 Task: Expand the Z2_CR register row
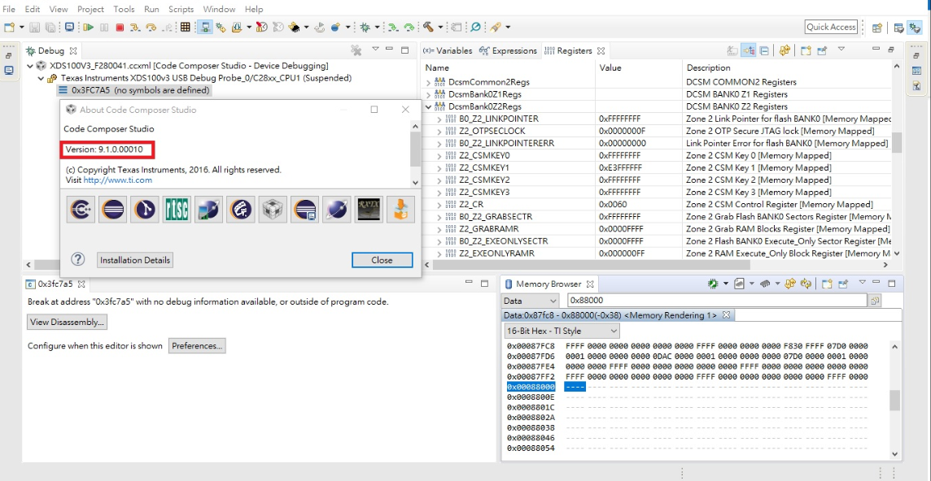click(x=439, y=205)
